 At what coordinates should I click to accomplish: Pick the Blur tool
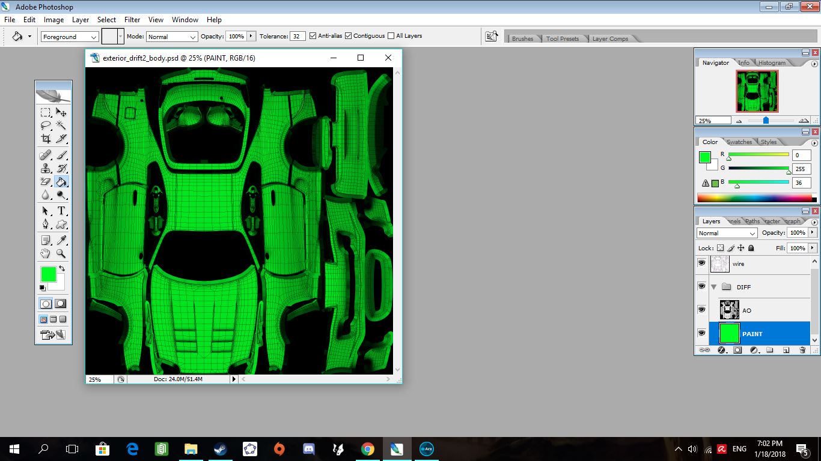tap(46, 195)
